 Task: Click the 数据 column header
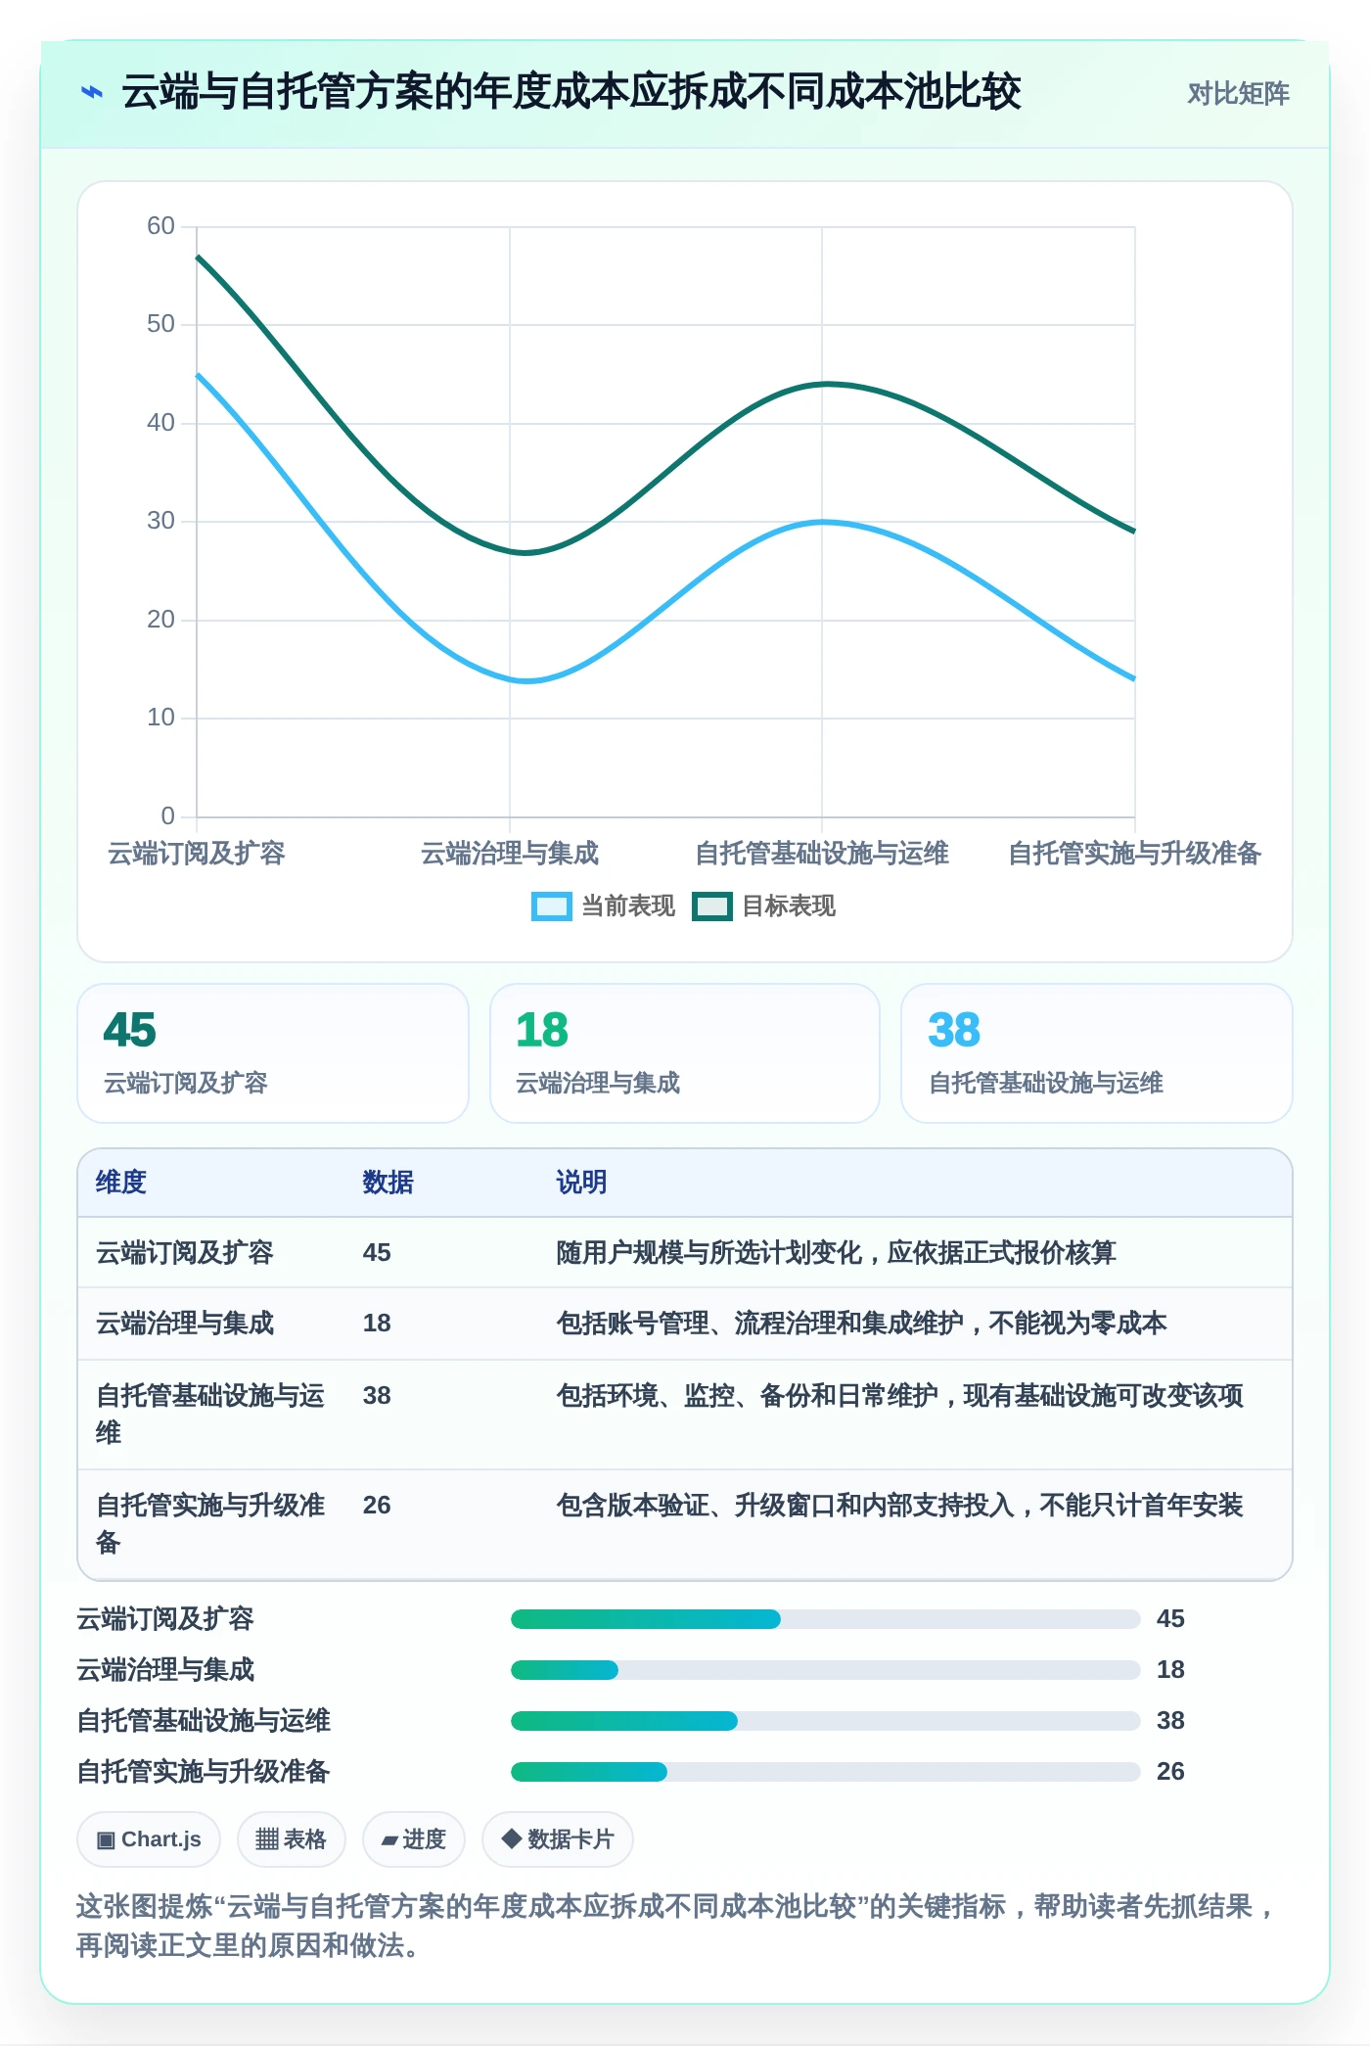(388, 1183)
